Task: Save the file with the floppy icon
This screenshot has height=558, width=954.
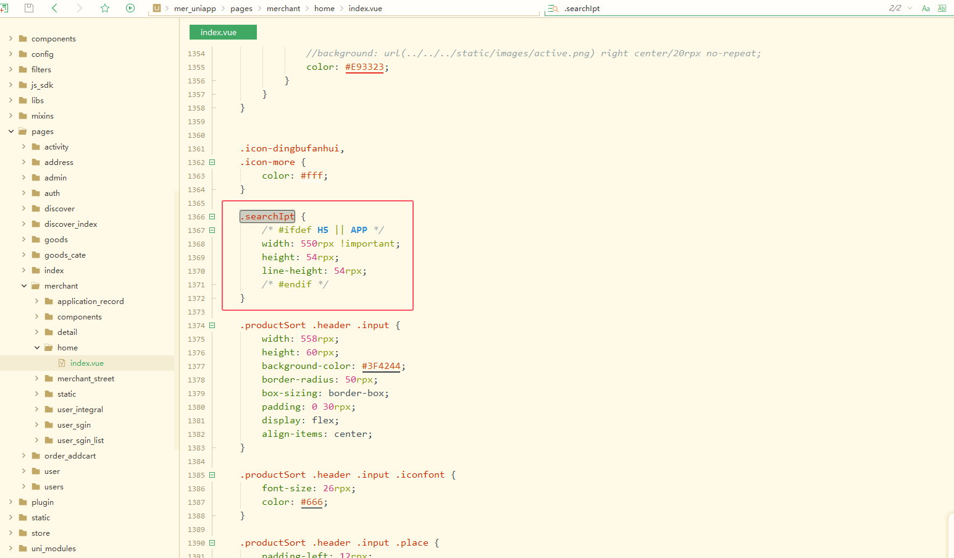Action: (x=28, y=8)
